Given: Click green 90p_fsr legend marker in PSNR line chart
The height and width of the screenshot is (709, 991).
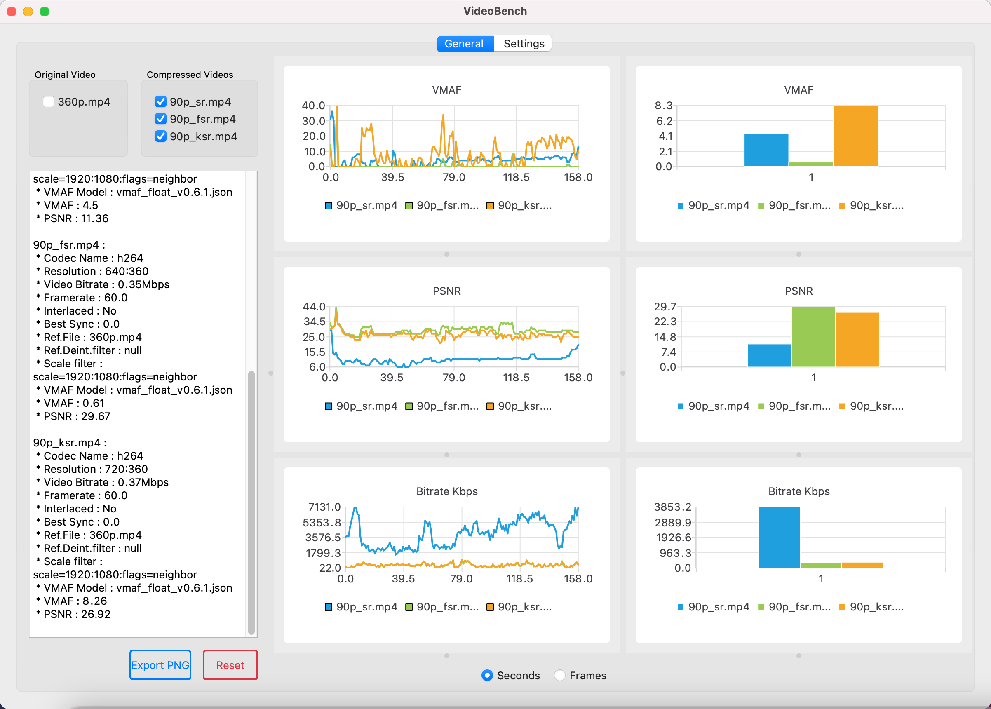Looking at the screenshot, I should coord(409,406).
